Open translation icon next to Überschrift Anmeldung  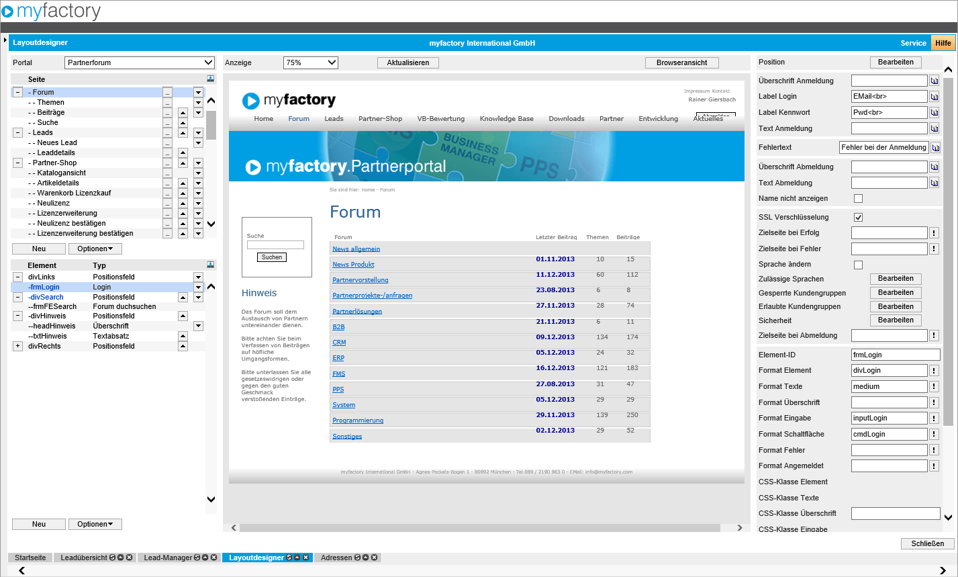coord(934,81)
